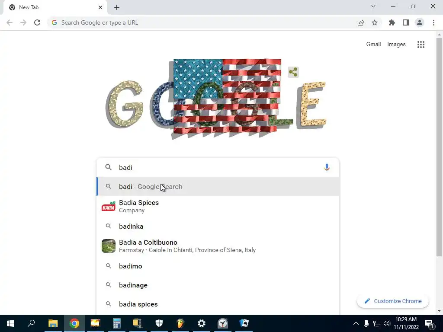Click the Badia logo thumbnail
Image resolution: width=443 pixels, height=332 pixels.
click(109, 206)
